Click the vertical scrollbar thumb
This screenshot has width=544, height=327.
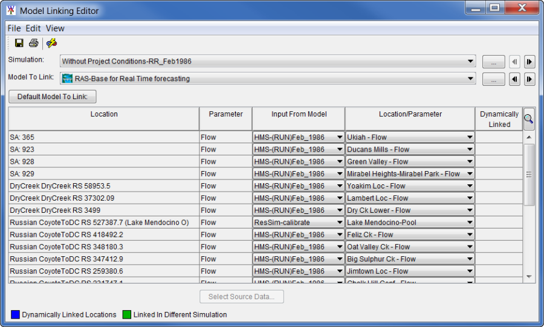(x=529, y=175)
